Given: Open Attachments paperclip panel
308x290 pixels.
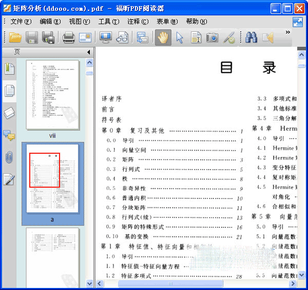Looking at the screenshot, I should 9,157.
